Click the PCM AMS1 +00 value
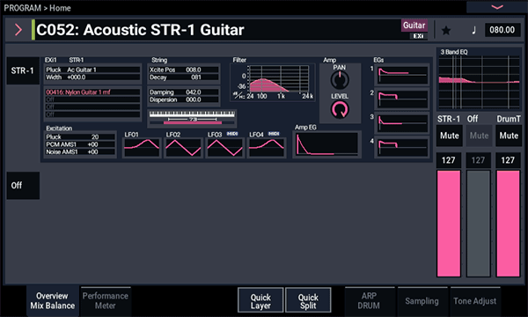 [80, 144]
